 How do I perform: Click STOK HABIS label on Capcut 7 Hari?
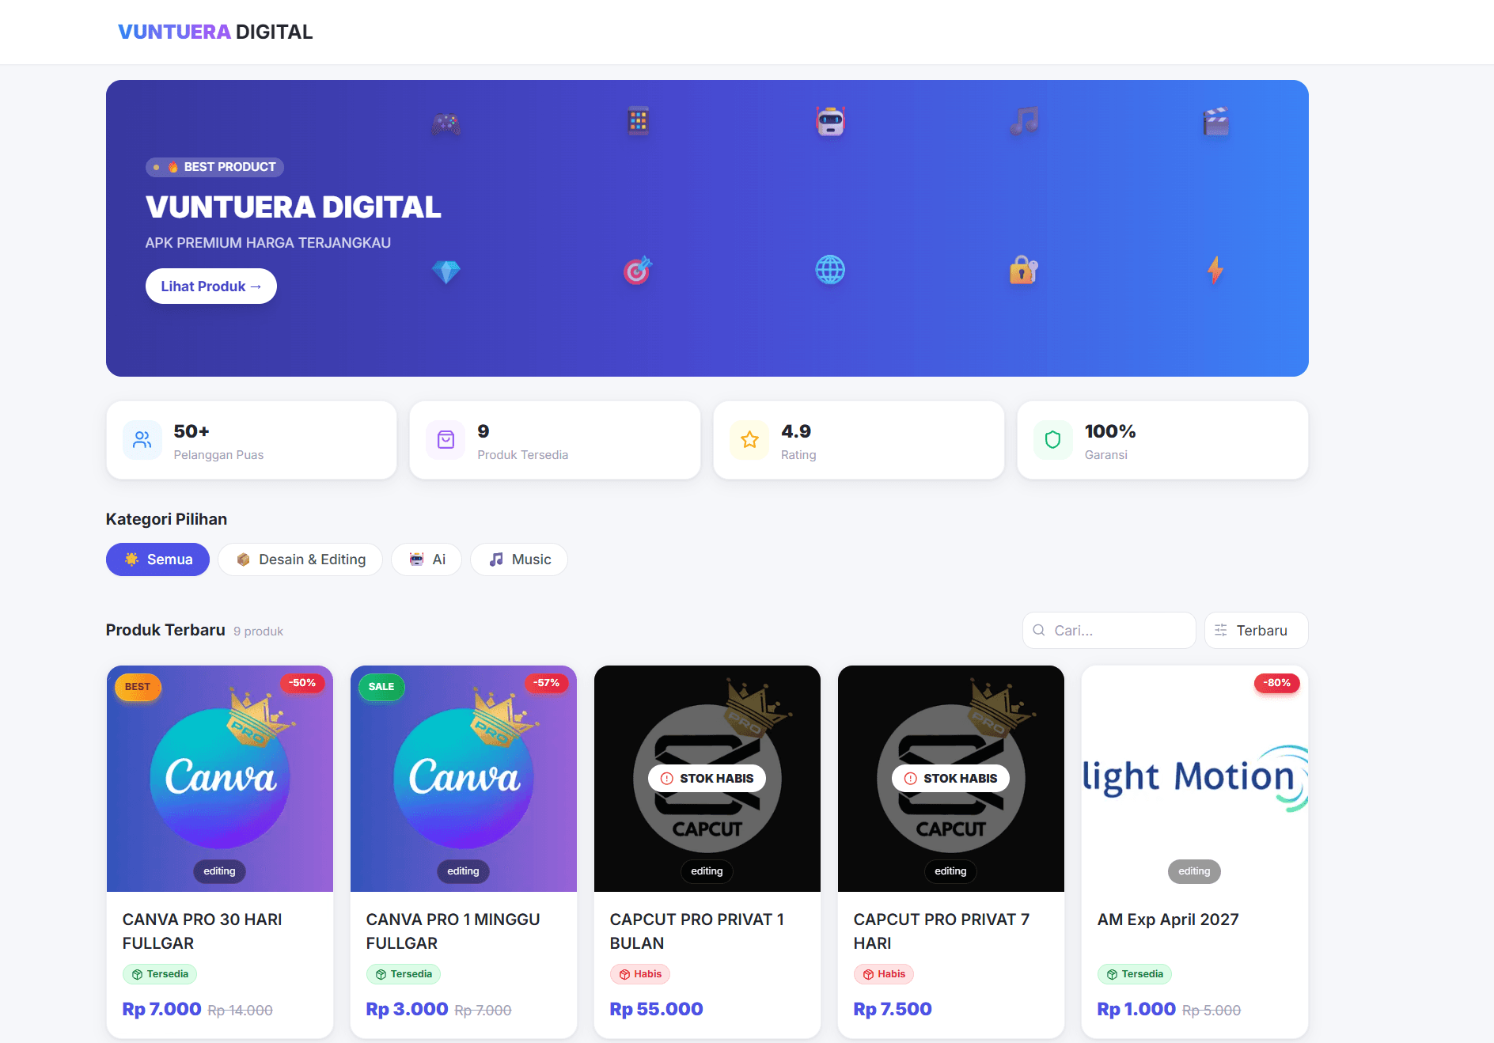[951, 779]
